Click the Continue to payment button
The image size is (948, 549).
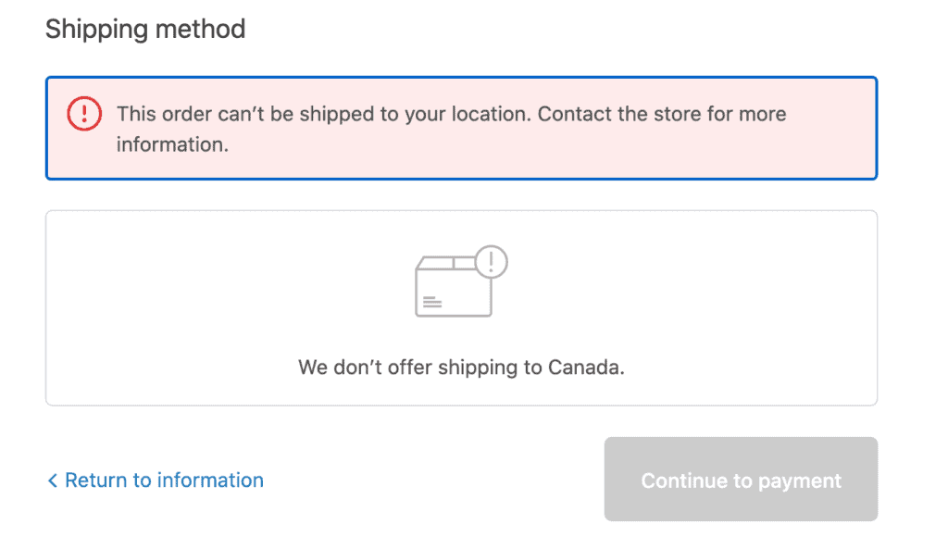741,479
